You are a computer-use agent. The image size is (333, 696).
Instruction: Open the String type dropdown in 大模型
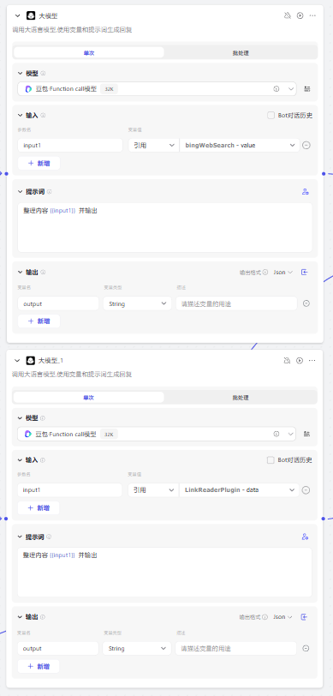point(138,303)
